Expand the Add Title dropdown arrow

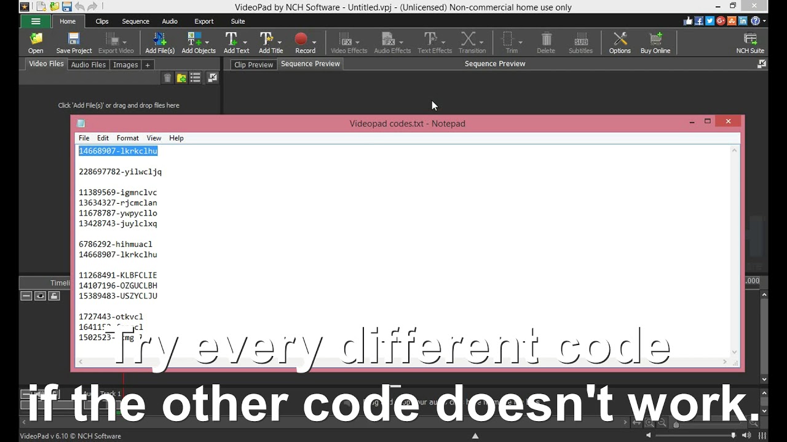[x=280, y=42]
